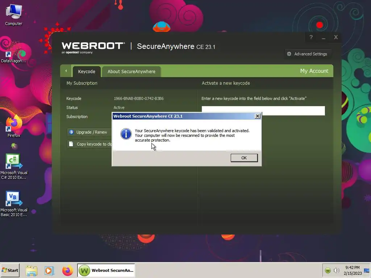The image size is (371, 278).
Task: Launch Firefox from the taskbar
Action: (67, 270)
